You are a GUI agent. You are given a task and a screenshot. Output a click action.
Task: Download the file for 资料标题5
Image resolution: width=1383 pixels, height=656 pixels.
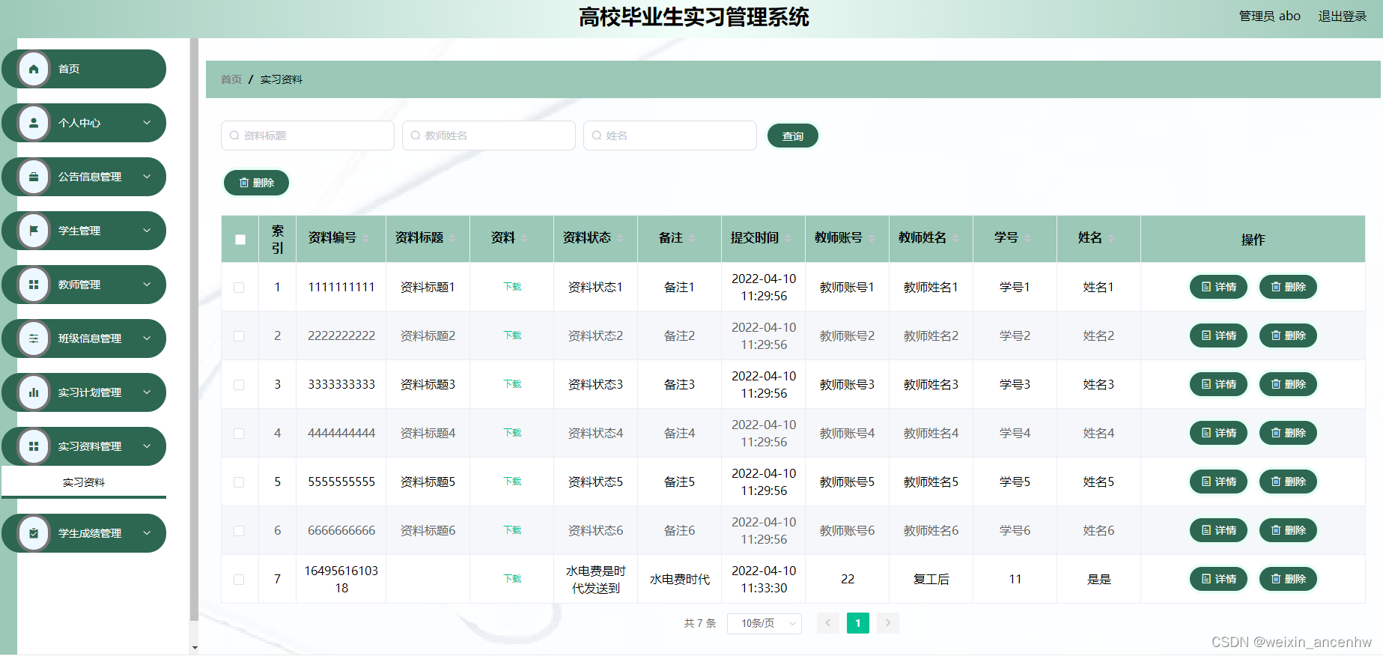pyautogui.click(x=512, y=482)
